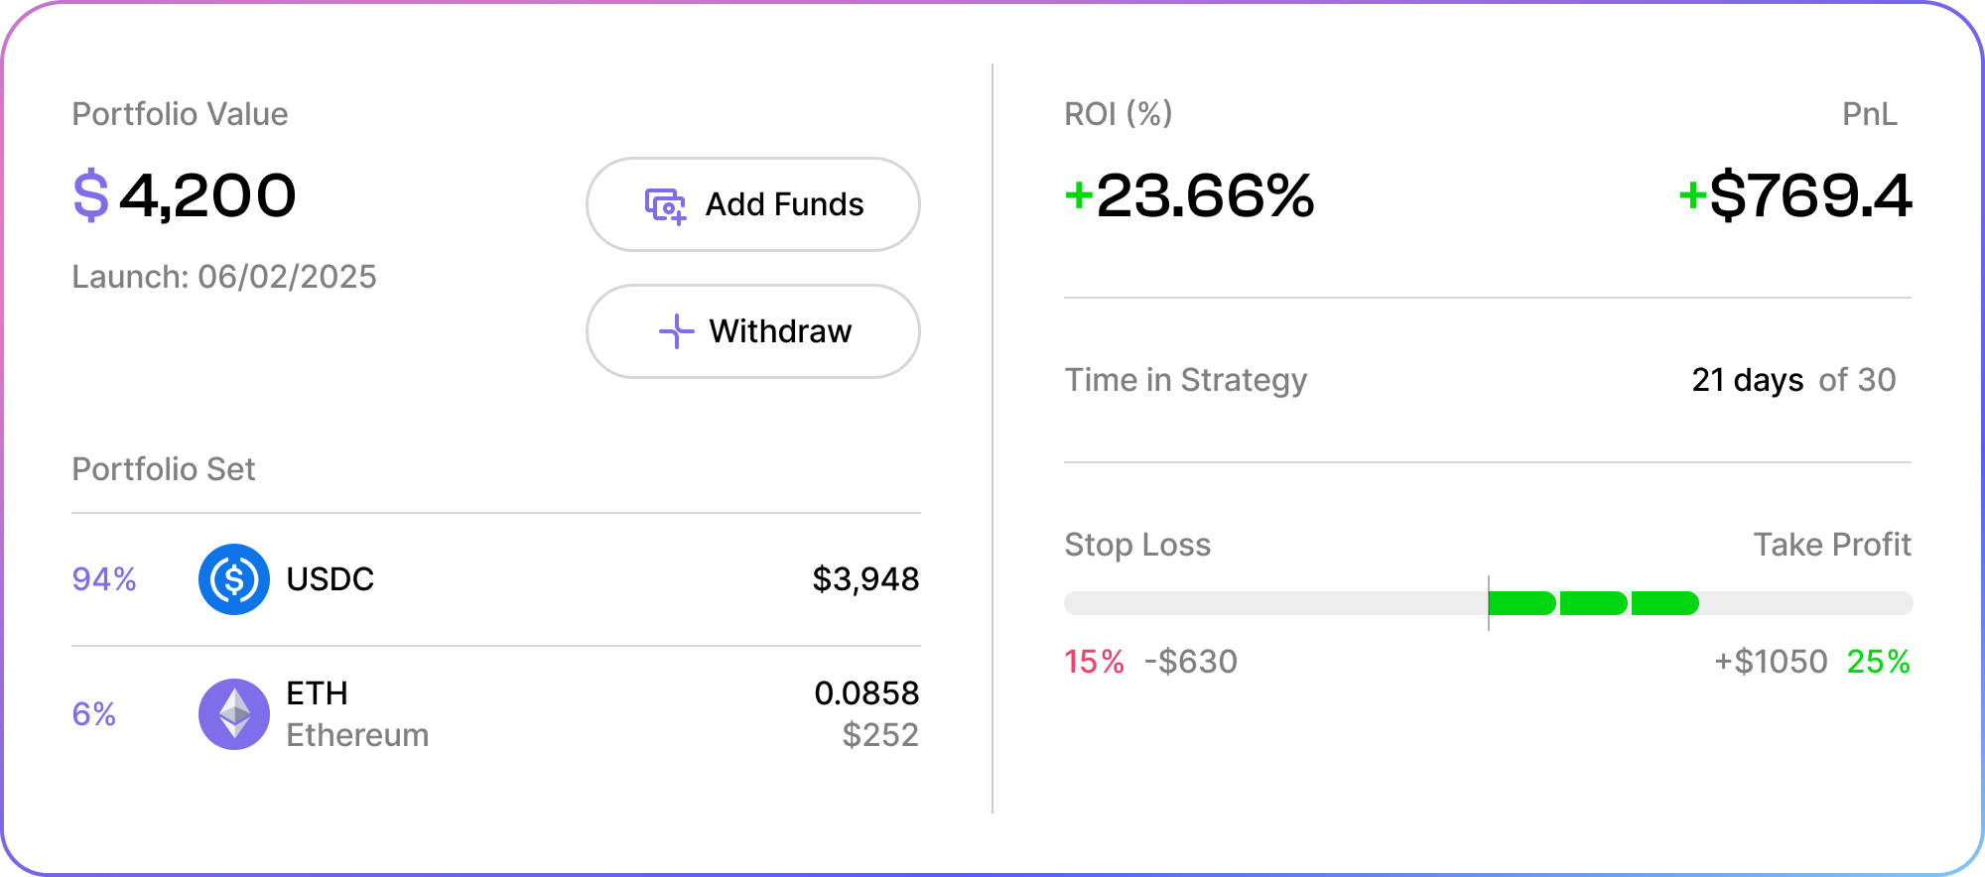Click the Ethereum diamond icon
Viewport: 1985px width, 877px height.
tap(234, 714)
